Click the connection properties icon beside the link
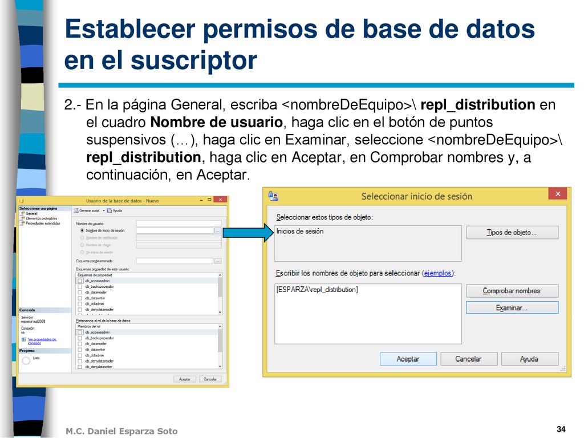 pos(24,340)
